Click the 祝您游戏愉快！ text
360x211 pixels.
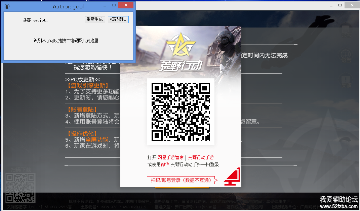pyautogui.click(x=93, y=67)
